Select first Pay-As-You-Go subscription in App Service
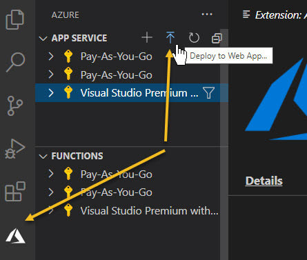Viewport: 307px width, 260px height. point(128,57)
